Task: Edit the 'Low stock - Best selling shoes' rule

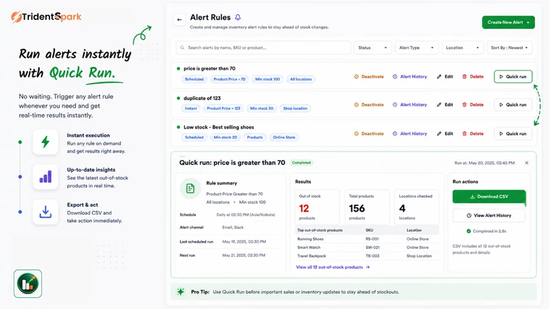Action: 445,134
